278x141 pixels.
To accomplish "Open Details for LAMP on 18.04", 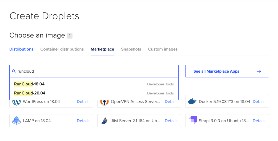I will click(83, 121).
